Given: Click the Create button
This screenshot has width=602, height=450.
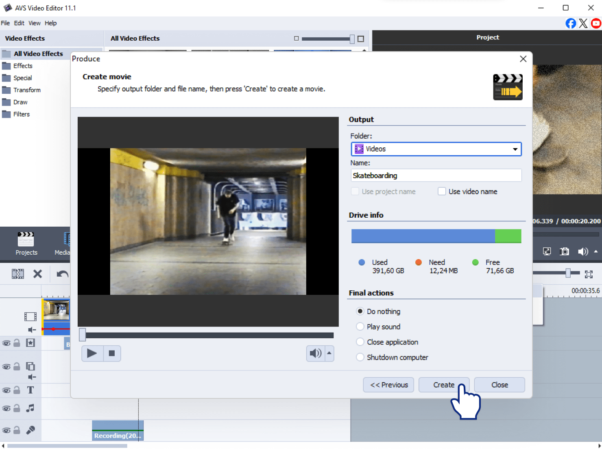Looking at the screenshot, I should [x=444, y=385].
